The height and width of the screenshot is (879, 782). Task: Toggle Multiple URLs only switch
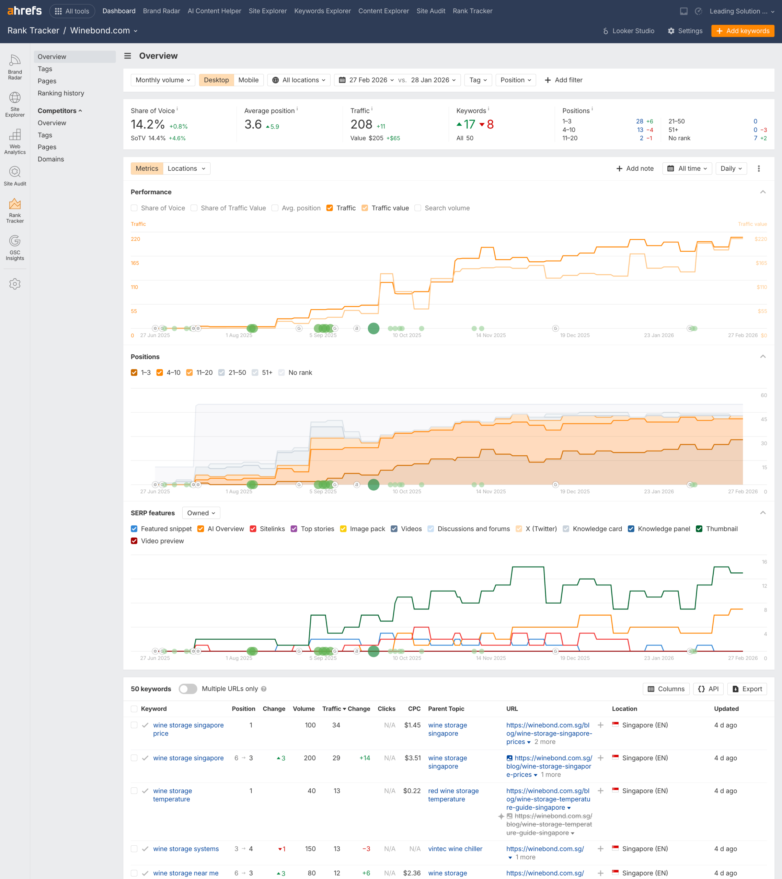188,689
